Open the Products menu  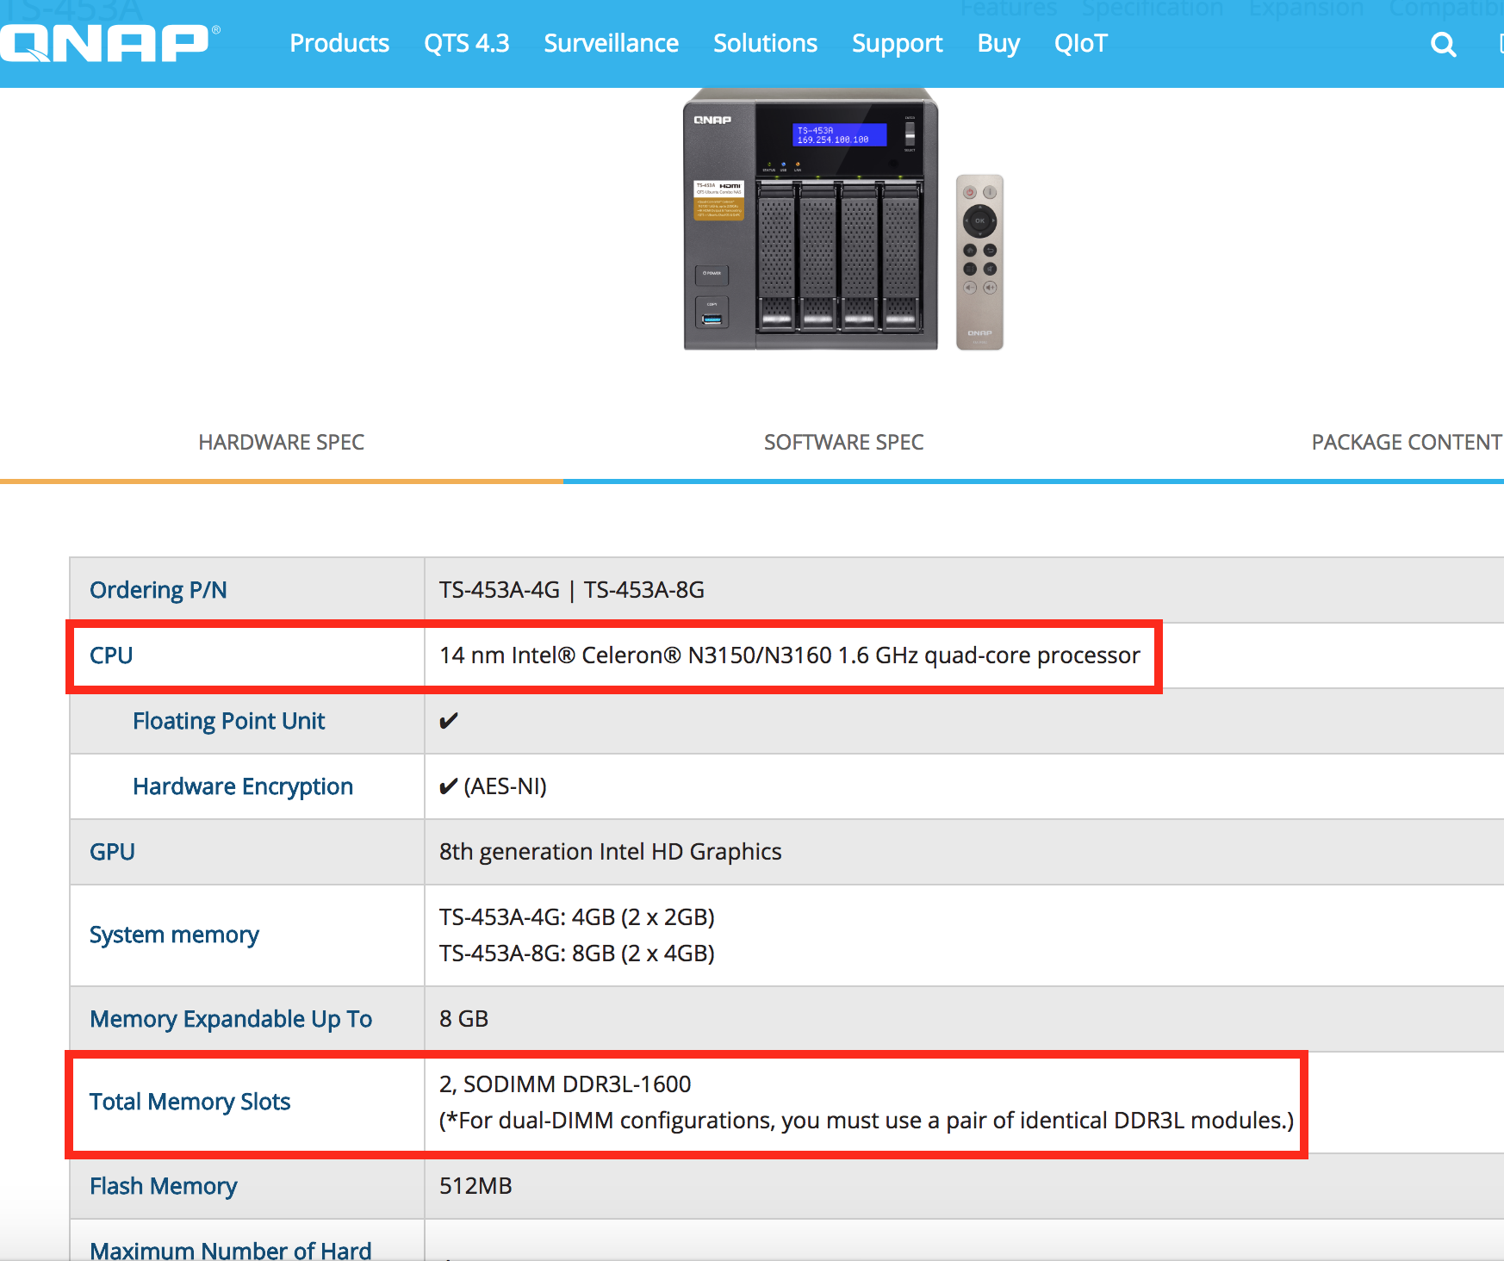tap(339, 43)
